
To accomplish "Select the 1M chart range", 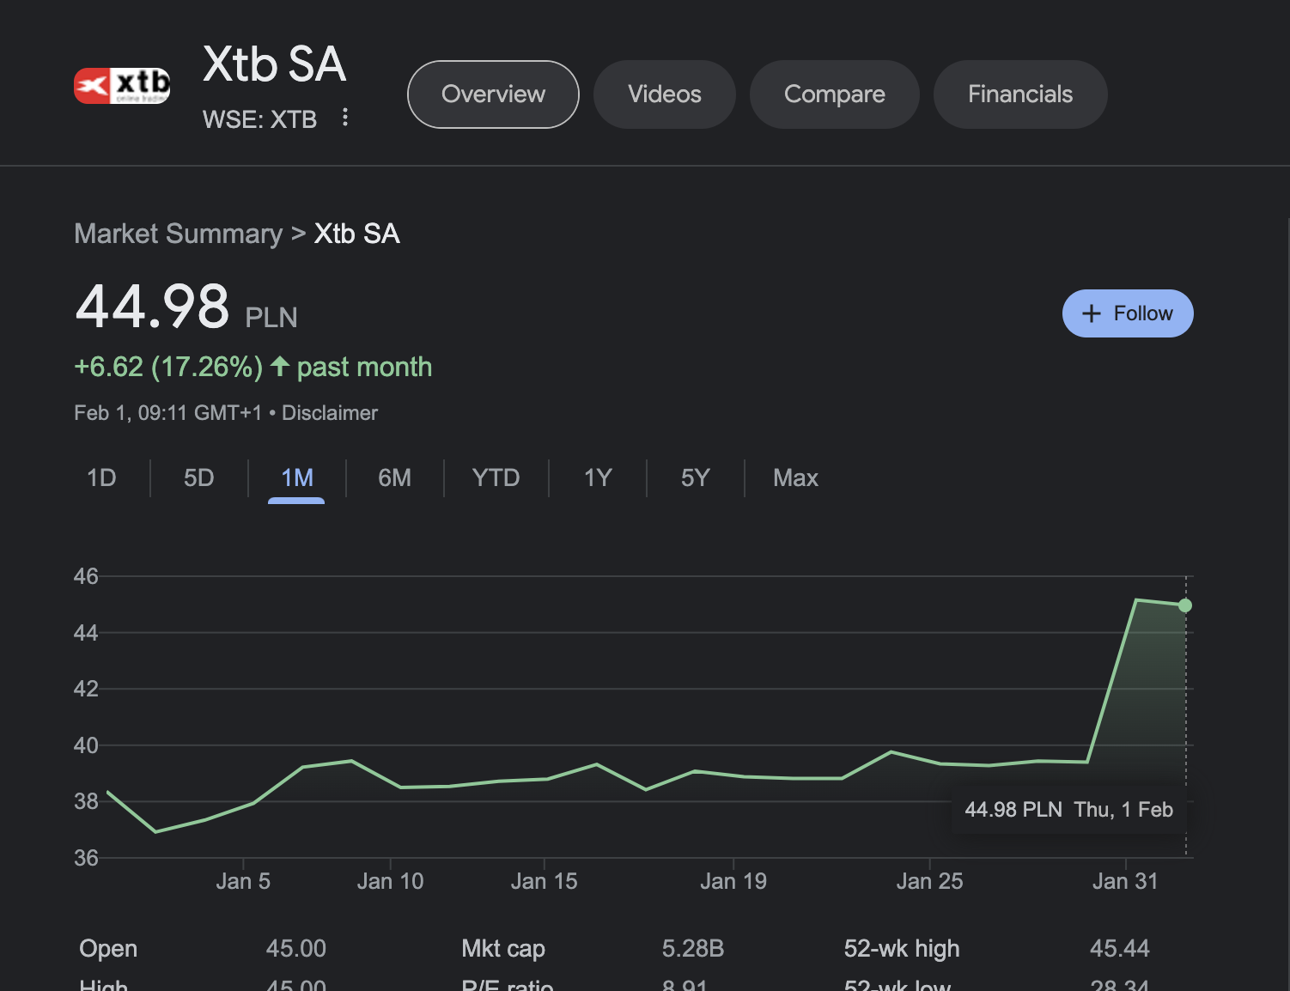I will pyautogui.click(x=297, y=477).
